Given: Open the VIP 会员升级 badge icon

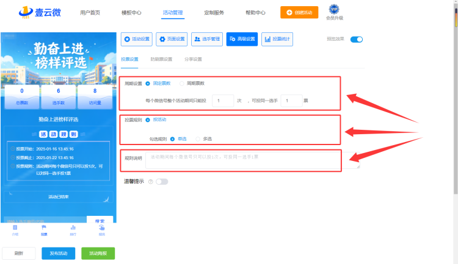Looking at the screenshot, I should (334, 9).
